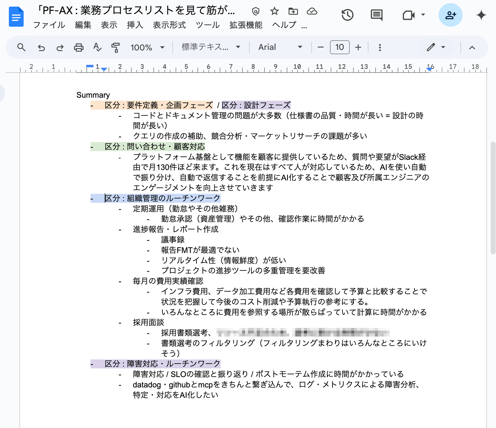496x428 pixels.
Task: Open the 編集 menu
Action: [83, 25]
